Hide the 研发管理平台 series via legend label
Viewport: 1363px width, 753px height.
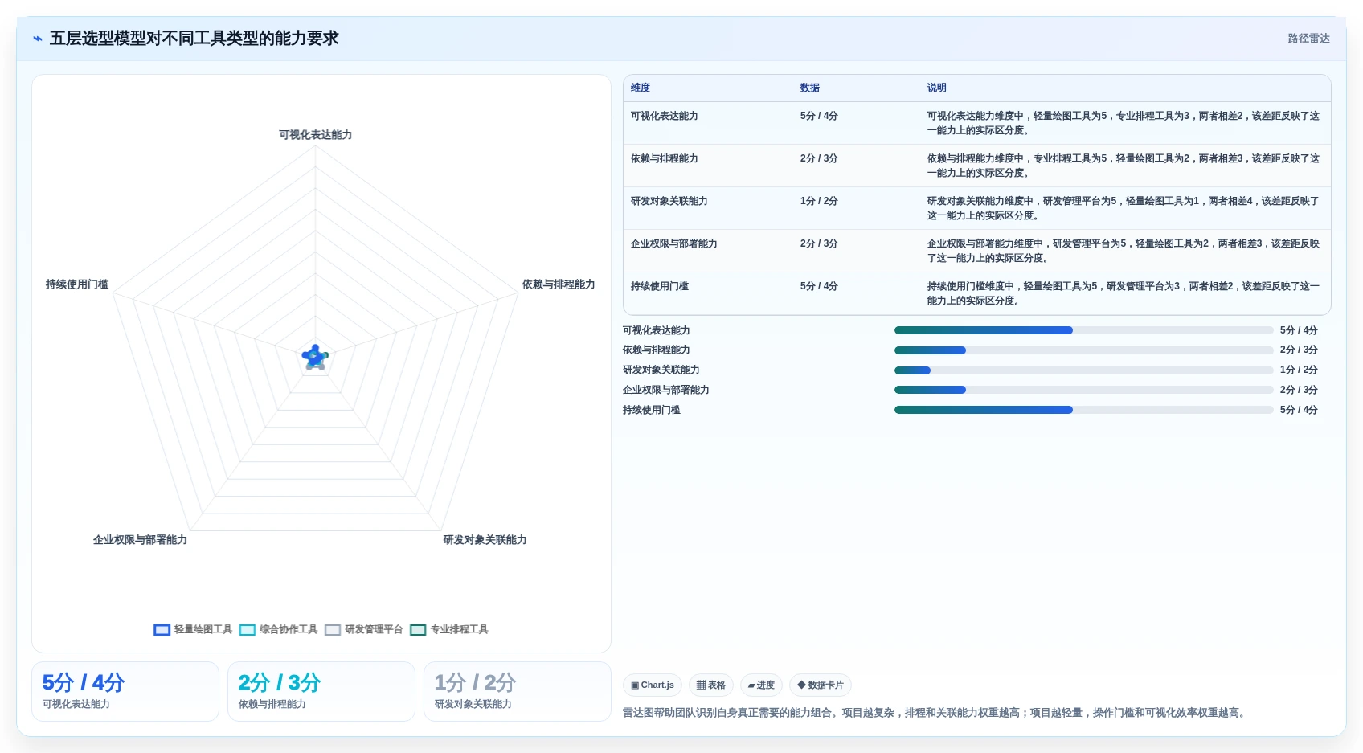point(374,630)
